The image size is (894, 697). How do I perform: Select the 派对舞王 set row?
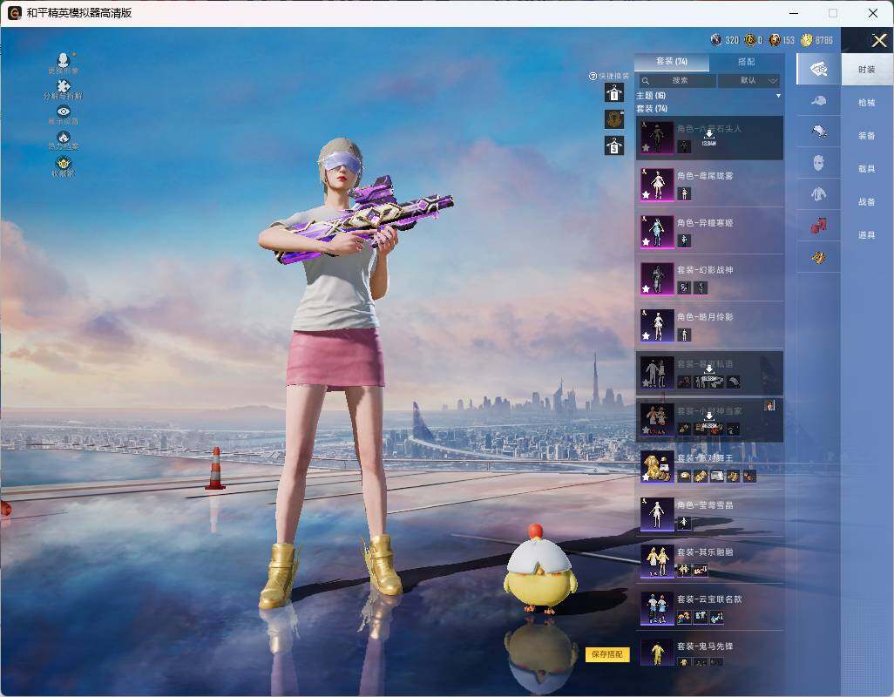(709, 467)
